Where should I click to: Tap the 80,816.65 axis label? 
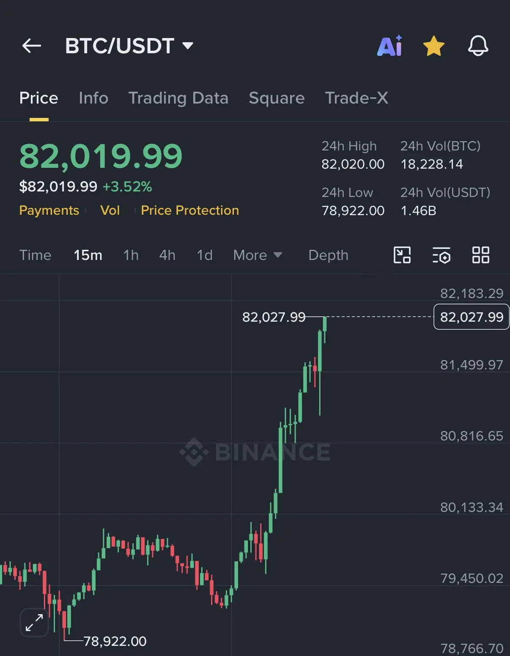coord(472,436)
